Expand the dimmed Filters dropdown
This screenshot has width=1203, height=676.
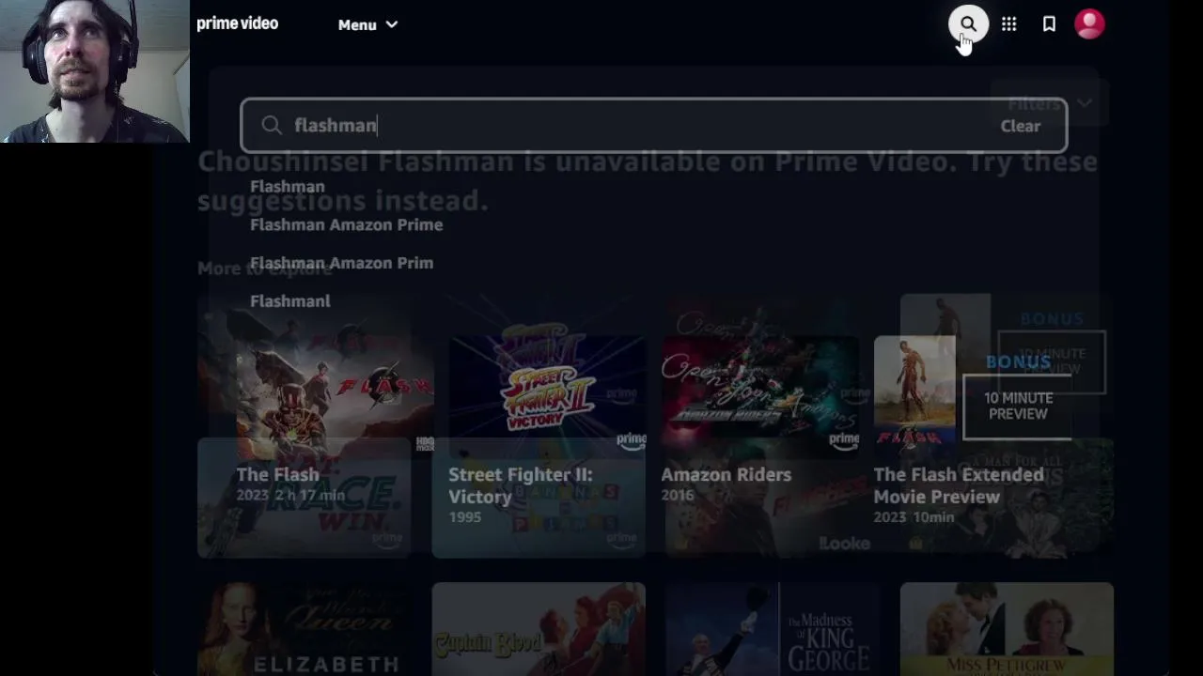(x=1049, y=103)
